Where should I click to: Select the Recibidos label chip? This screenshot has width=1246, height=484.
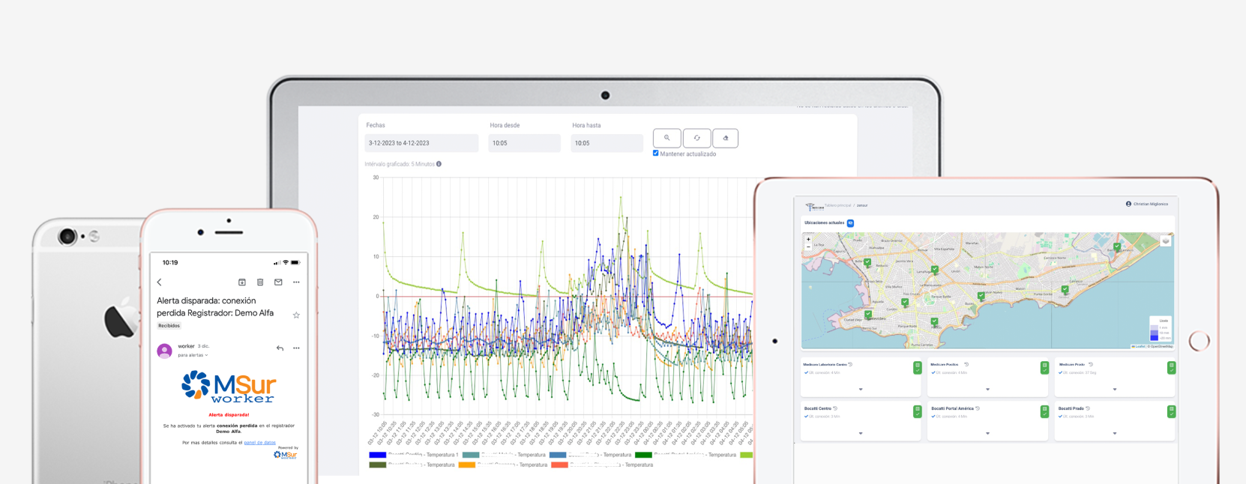click(x=169, y=326)
